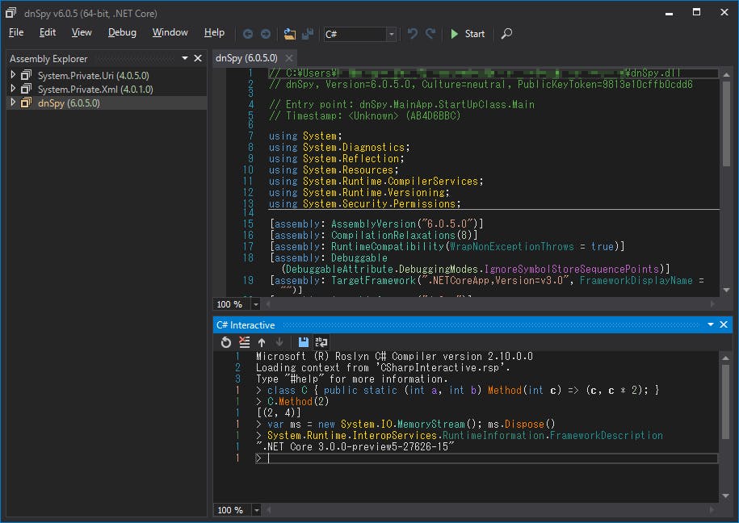The width and height of the screenshot is (739, 523).
Task: Open the View menu
Action: point(82,32)
